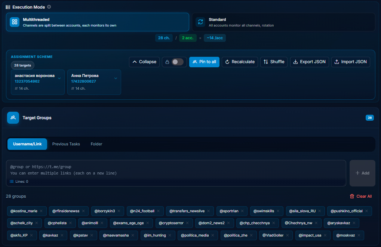The image size is (381, 247).
Task: Remove the @swimskills group
Action: pyautogui.click(x=278, y=211)
